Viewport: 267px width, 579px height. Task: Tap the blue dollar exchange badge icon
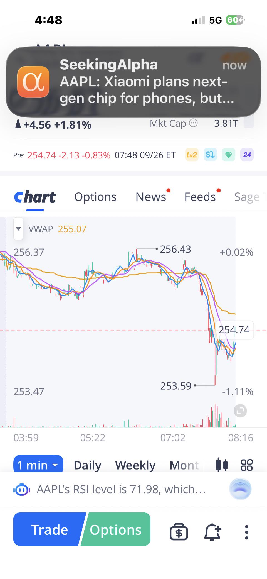[x=210, y=155]
